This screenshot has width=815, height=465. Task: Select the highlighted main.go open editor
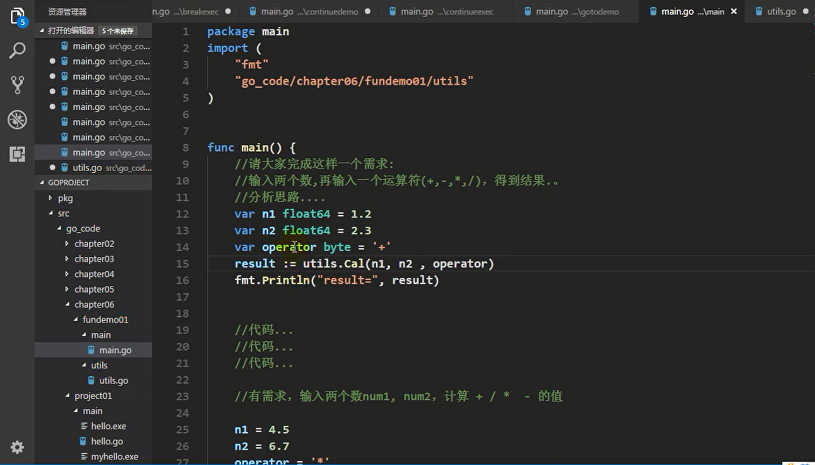tap(93, 152)
